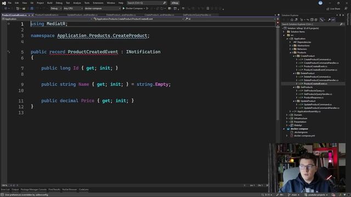351x197 pixels.
Task: Open the Extensions menu
Action: [98, 3]
